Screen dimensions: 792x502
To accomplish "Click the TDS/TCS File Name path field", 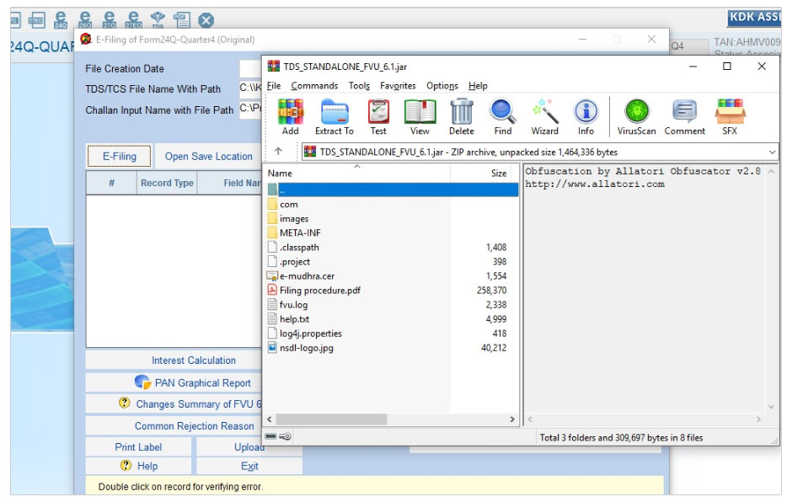I will [x=250, y=88].
